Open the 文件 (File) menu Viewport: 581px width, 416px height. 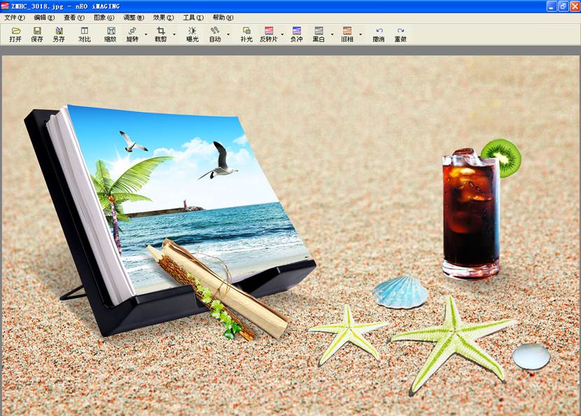tap(14, 17)
